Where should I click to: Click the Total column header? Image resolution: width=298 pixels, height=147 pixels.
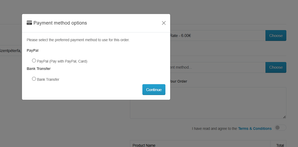point(280,145)
